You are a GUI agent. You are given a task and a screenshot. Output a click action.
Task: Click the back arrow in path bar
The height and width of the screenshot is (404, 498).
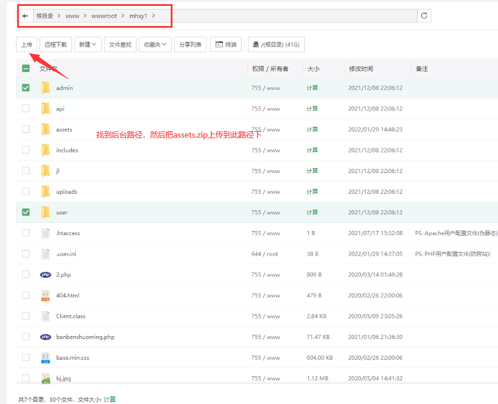25,16
